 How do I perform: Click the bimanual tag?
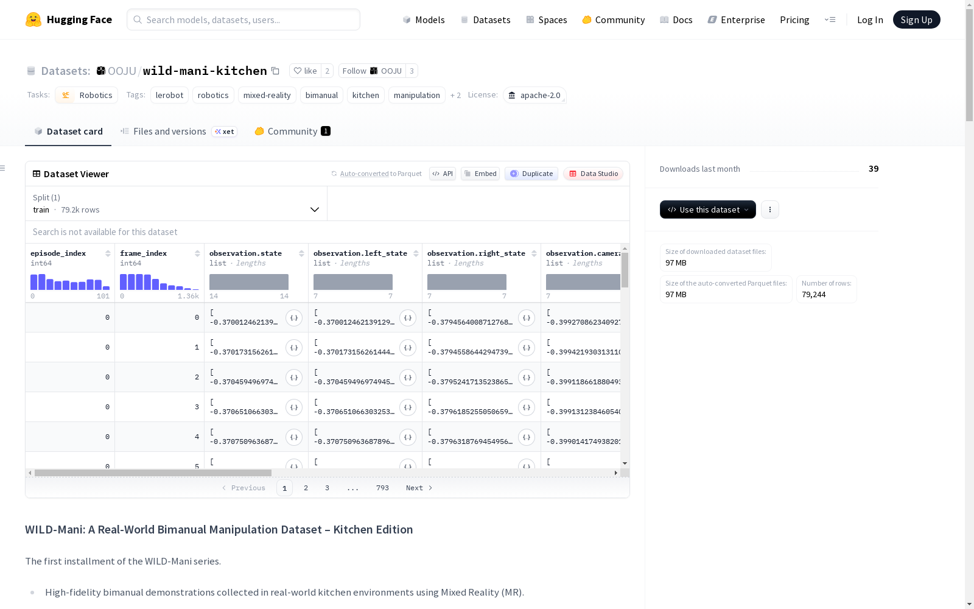coord(321,96)
